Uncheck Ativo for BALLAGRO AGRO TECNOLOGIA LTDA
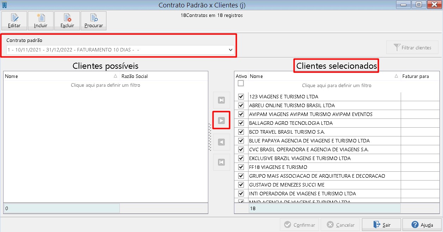Screen dimensions: 443x232 pyautogui.click(x=241, y=123)
